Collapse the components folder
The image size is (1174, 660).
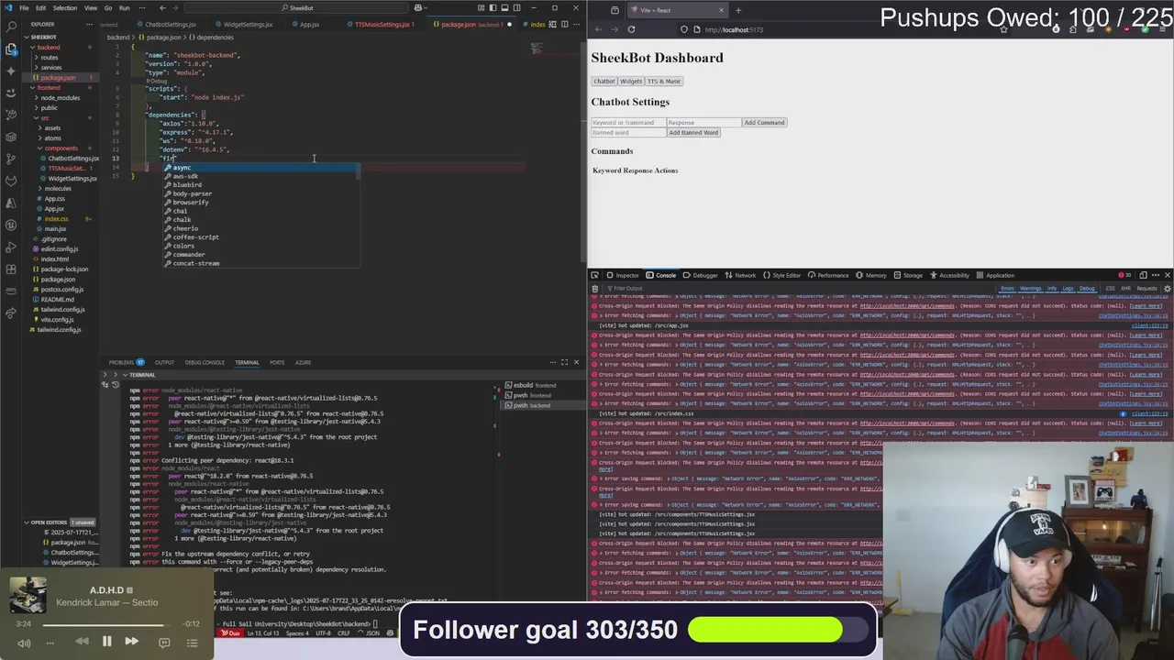click(x=61, y=148)
